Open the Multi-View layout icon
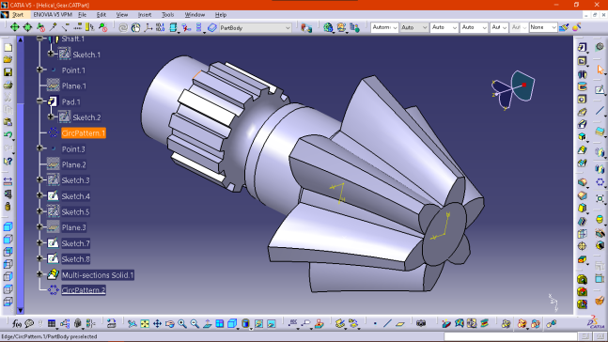The height and width of the screenshot is (342, 608). pos(220,323)
